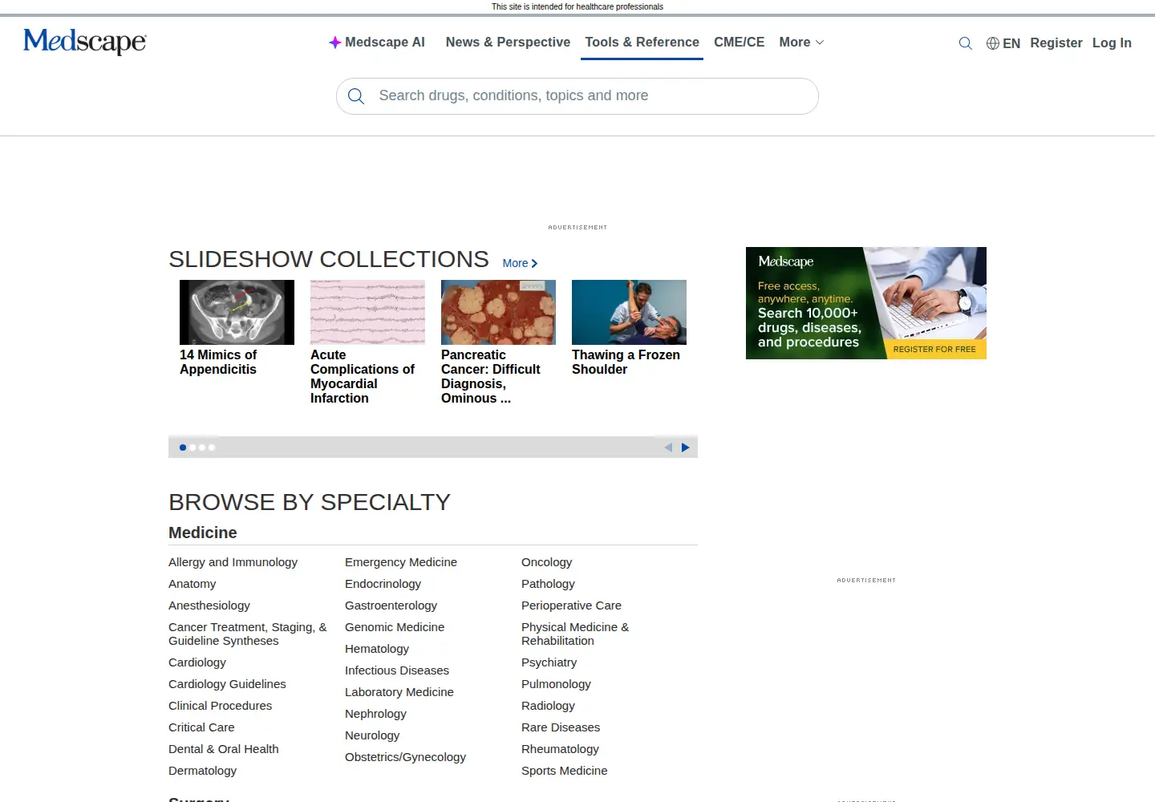This screenshot has height=802, width=1155.
Task: Open Nephrology specialty
Action: coord(375,714)
